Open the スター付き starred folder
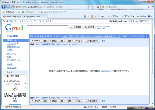This screenshot has height=110, width=155. click(11, 43)
